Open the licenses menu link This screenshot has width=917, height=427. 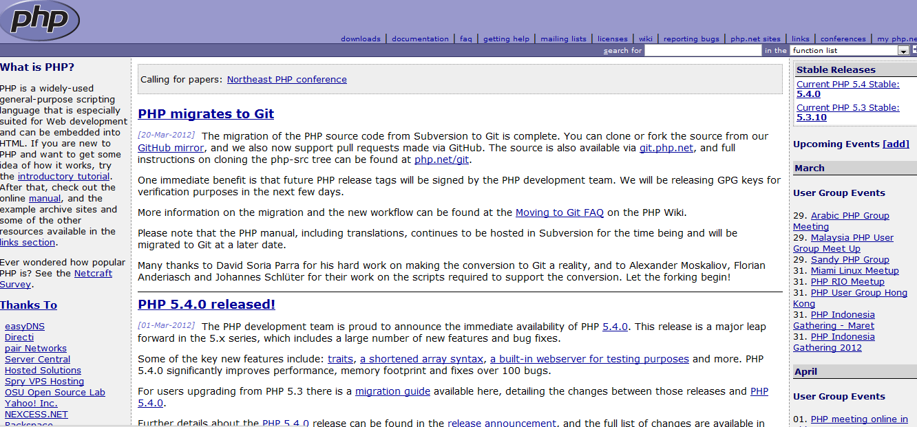tap(613, 39)
